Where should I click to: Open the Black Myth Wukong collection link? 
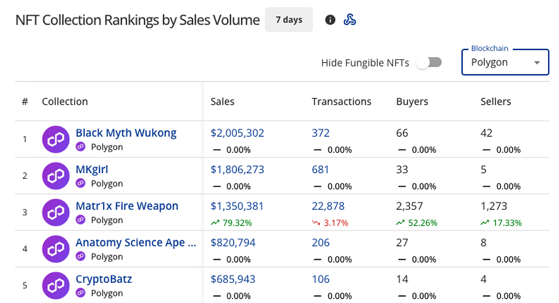tap(126, 133)
